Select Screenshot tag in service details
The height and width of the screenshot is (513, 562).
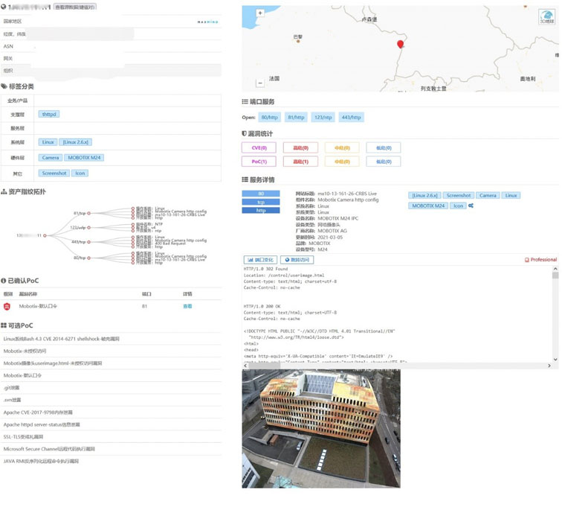(459, 195)
